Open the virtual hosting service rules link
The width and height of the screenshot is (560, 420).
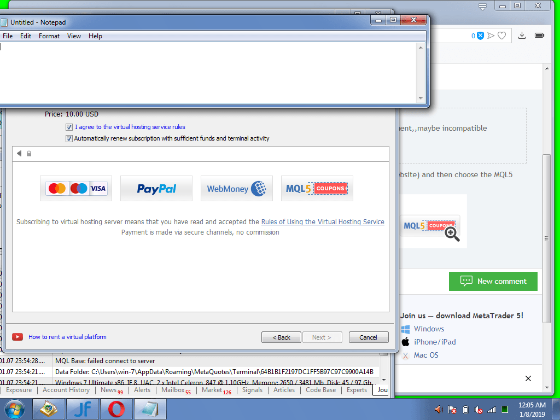pos(130,127)
